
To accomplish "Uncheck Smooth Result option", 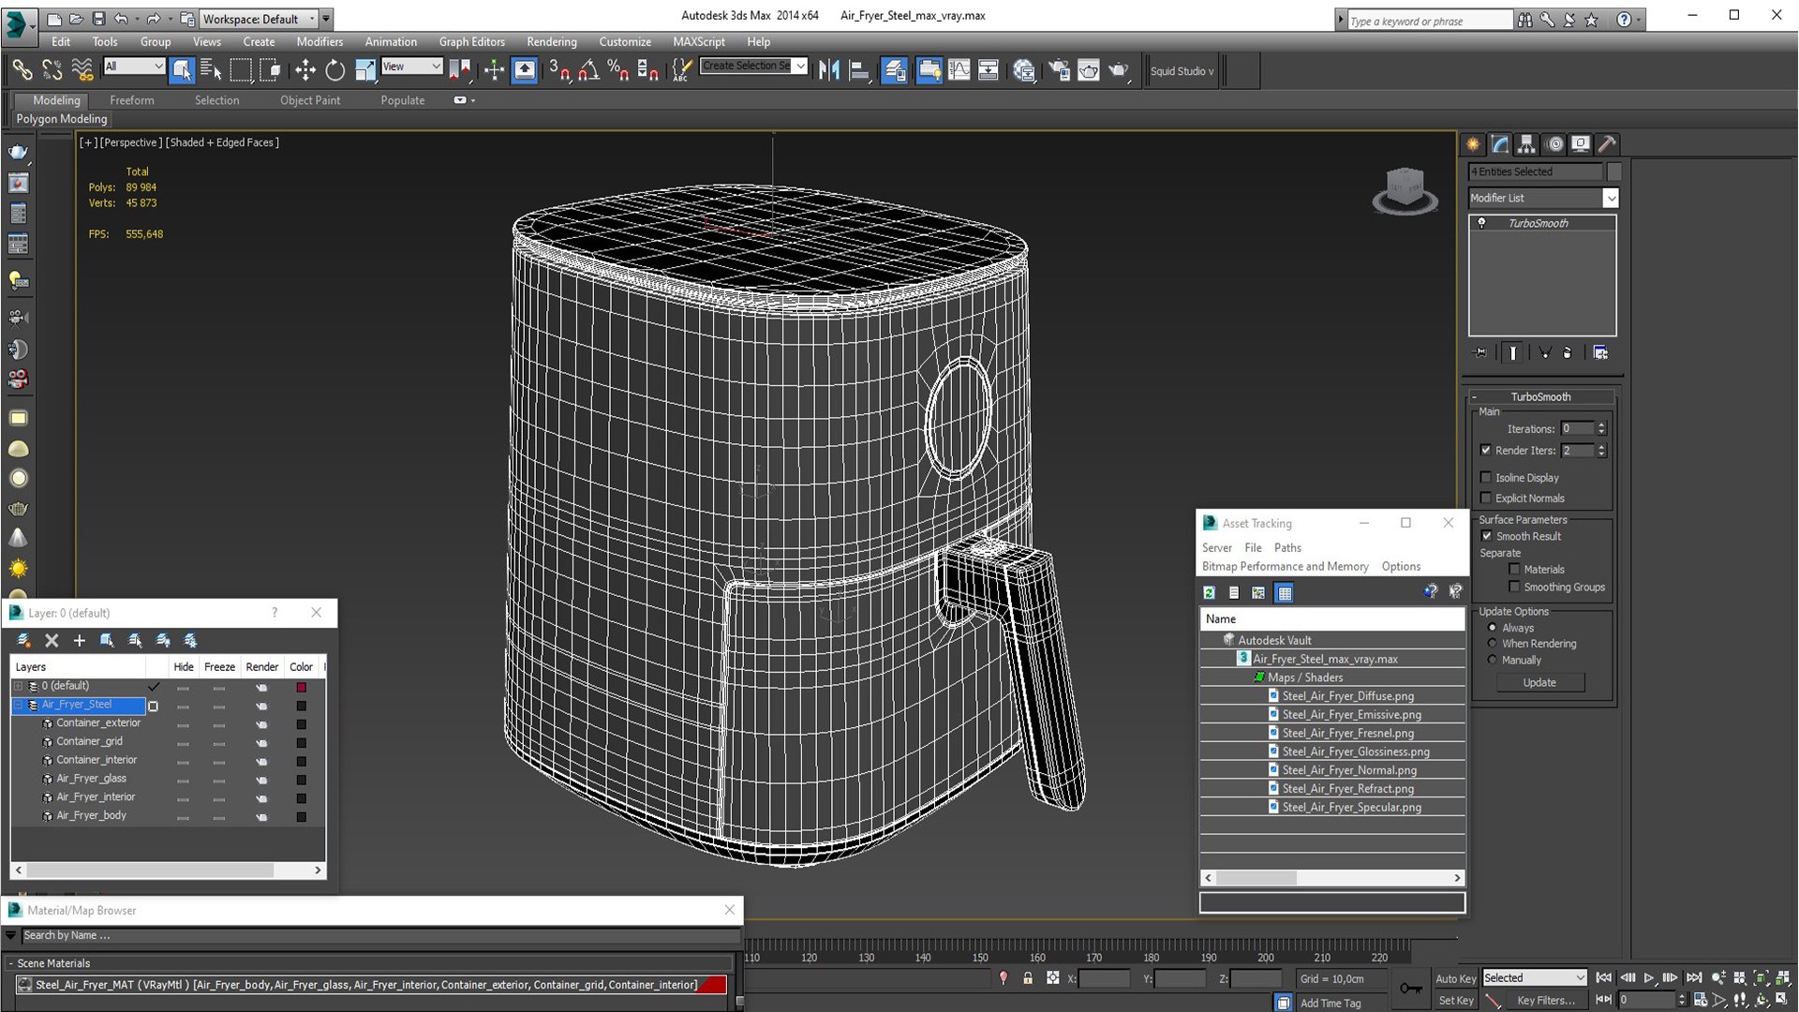I will click(x=1487, y=536).
